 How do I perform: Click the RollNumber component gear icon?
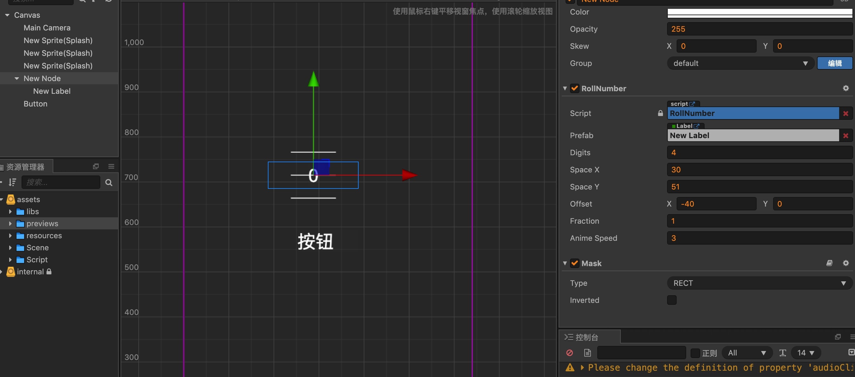[845, 88]
